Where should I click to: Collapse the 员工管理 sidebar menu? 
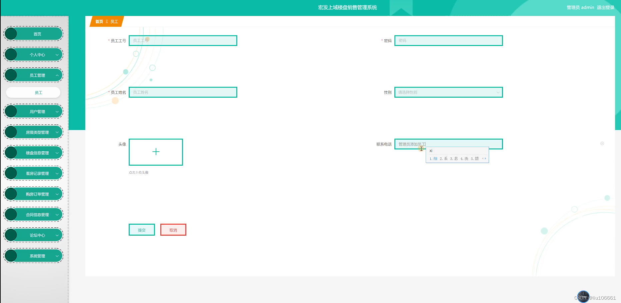point(33,75)
